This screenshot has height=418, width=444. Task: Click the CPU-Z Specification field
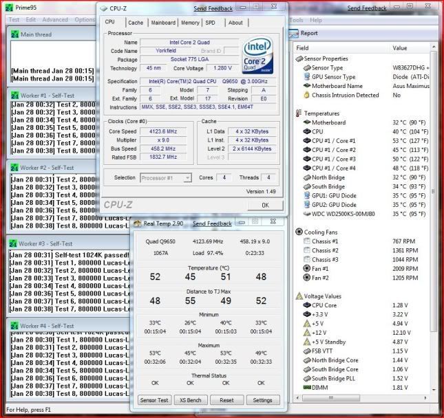208,81
